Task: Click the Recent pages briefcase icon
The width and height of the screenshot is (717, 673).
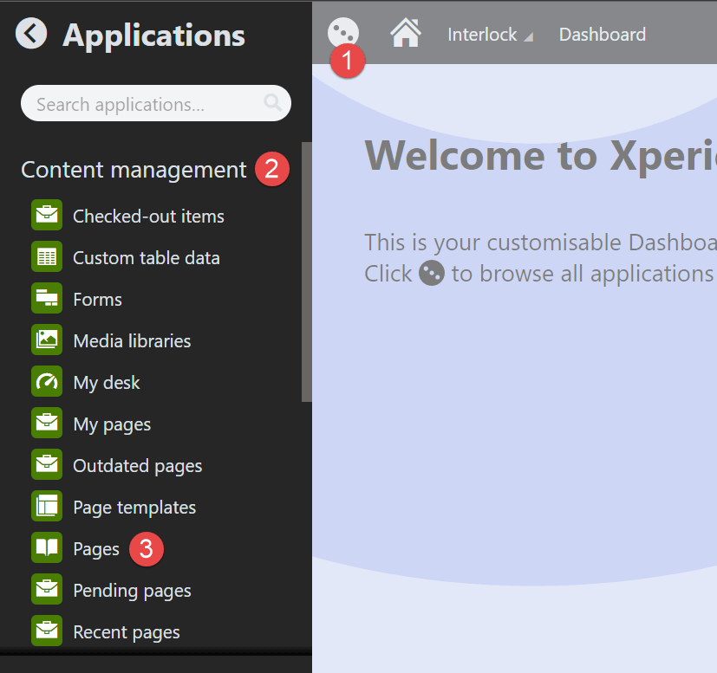Action: (x=47, y=631)
